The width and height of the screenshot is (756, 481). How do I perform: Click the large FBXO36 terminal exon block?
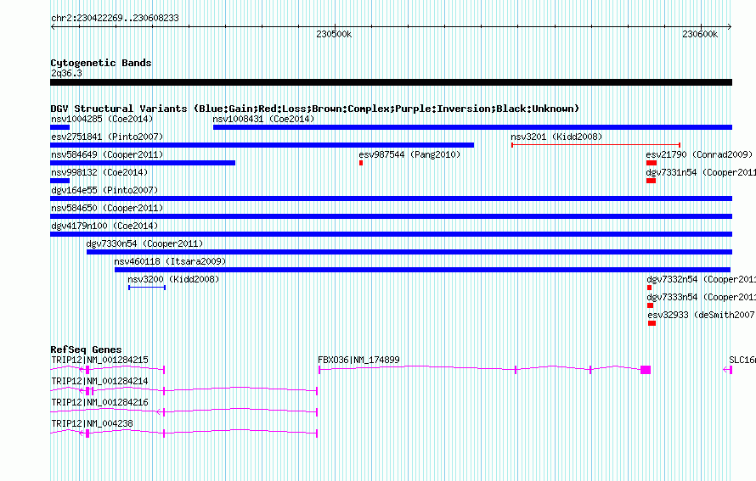[646, 370]
